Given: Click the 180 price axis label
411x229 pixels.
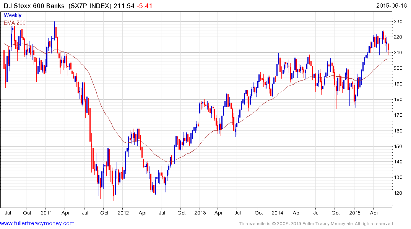Looking at the screenshot, I should click(398, 100).
